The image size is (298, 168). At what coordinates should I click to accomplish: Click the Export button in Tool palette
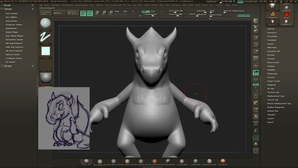[x=271, y=122]
